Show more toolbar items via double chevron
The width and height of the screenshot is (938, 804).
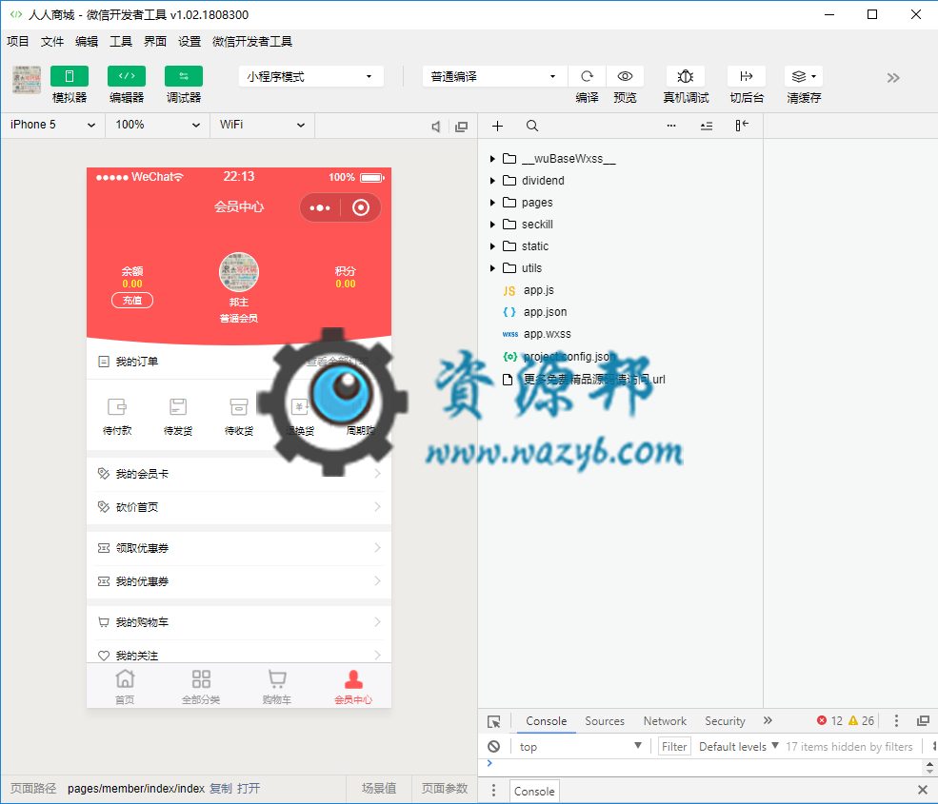pos(893,78)
